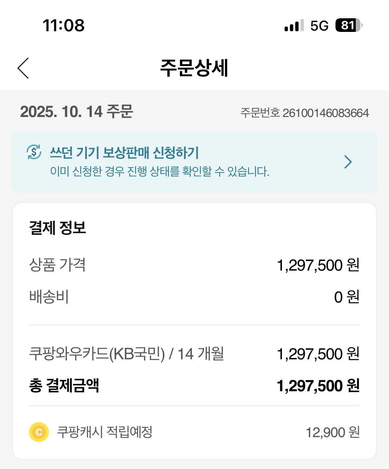
Task: Tap the 주문상세 page title
Action: (194, 68)
